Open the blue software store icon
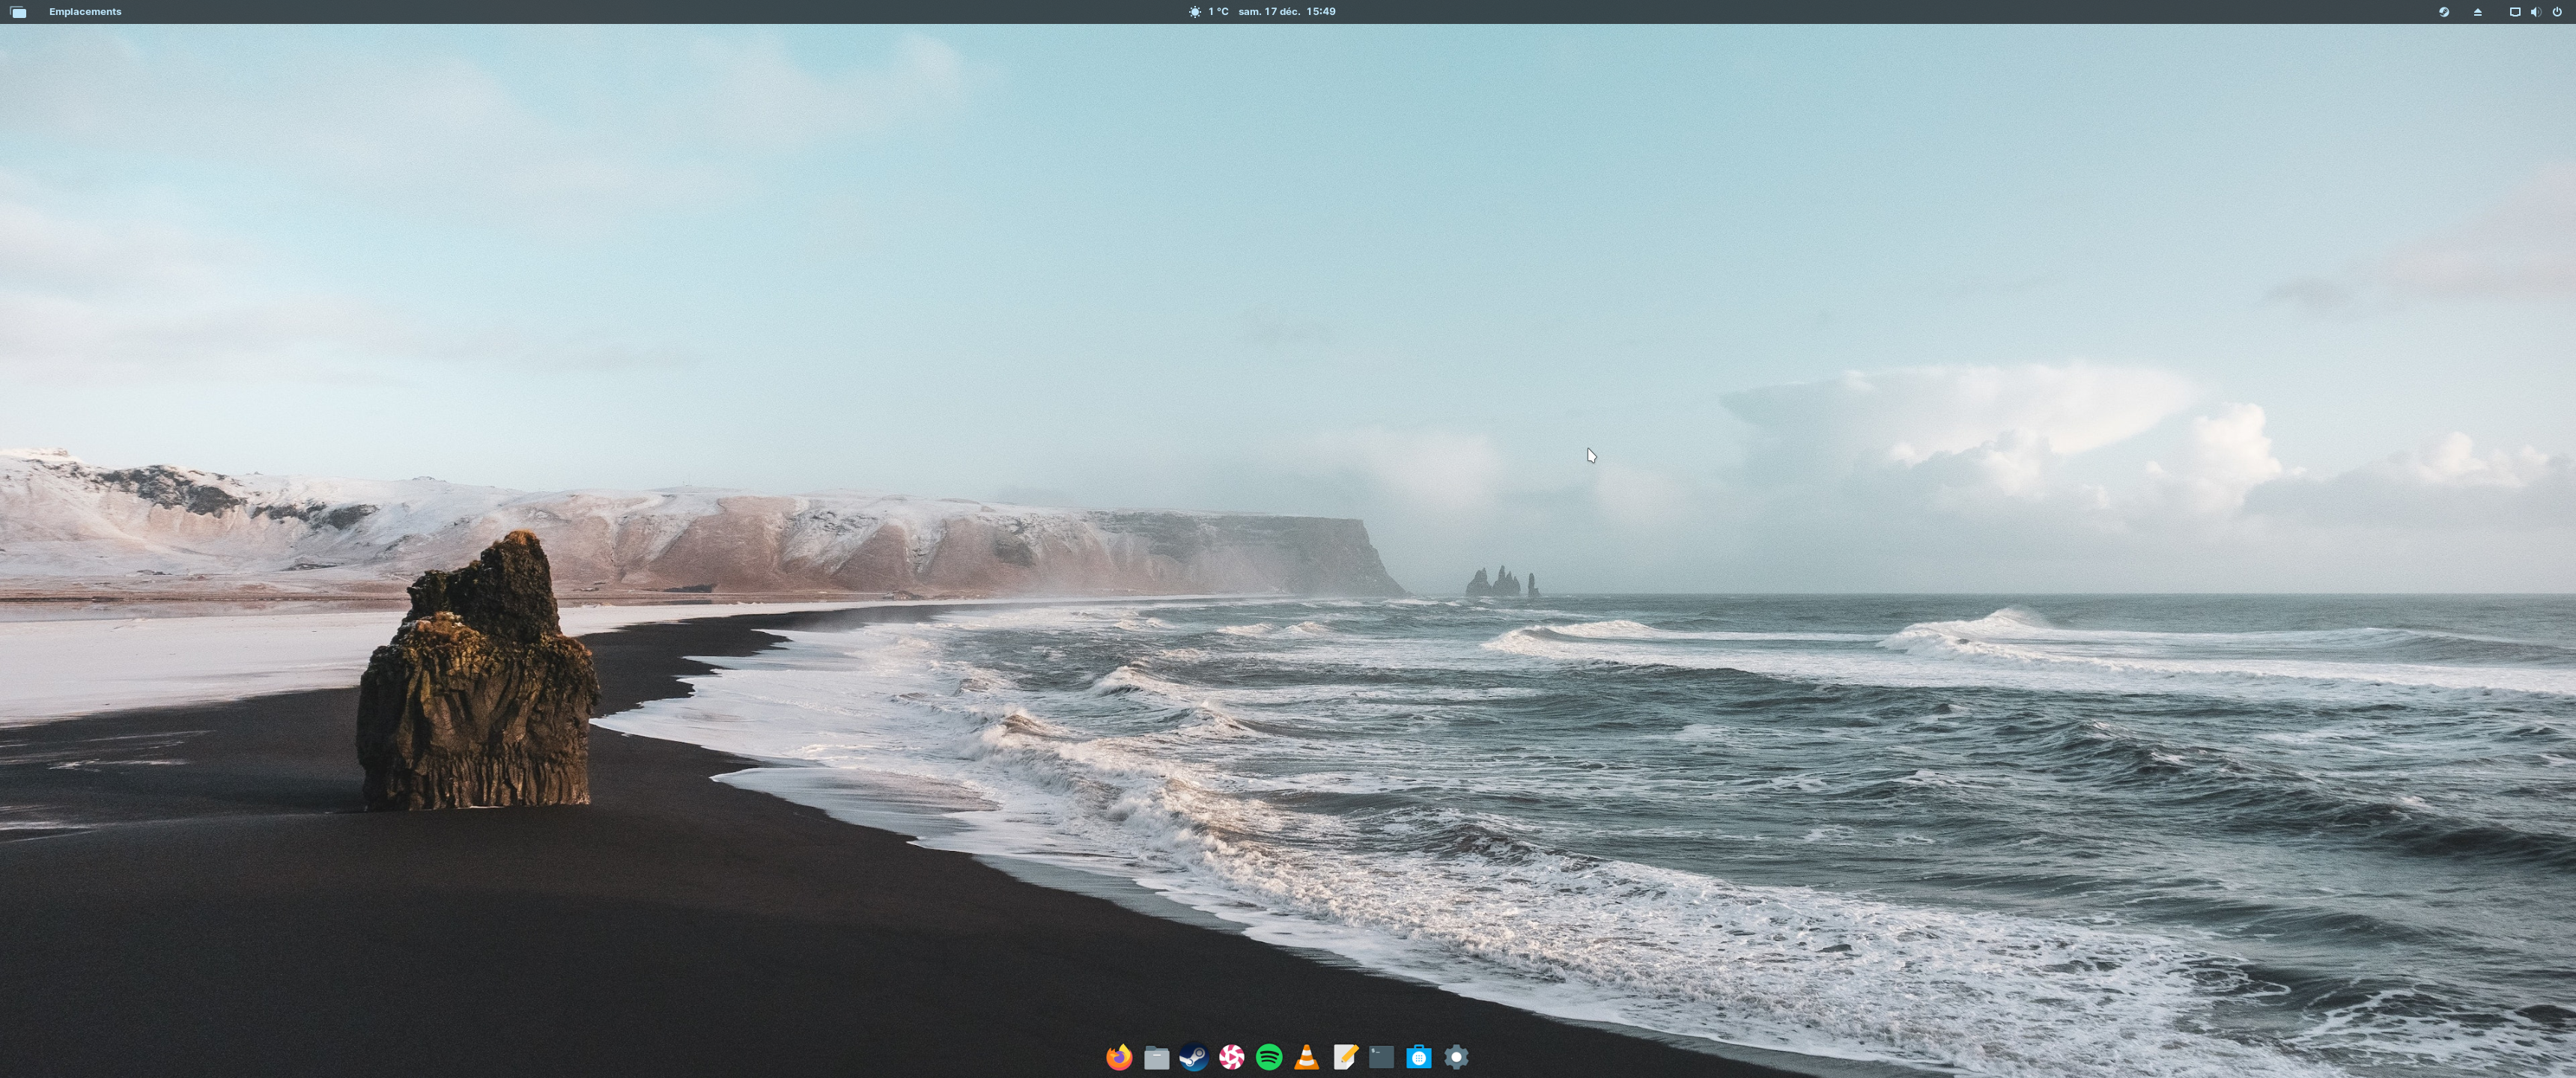Viewport: 2576px width, 1078px height. point(1418,1057)
